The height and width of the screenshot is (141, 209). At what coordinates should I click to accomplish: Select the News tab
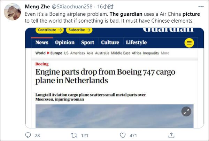(x=42, y=42)
